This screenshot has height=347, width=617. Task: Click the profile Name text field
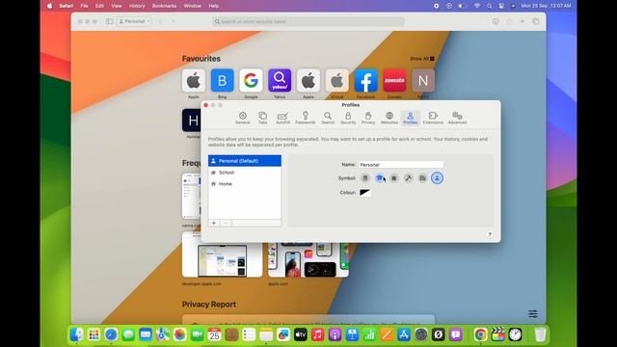(x=401, y=165)
